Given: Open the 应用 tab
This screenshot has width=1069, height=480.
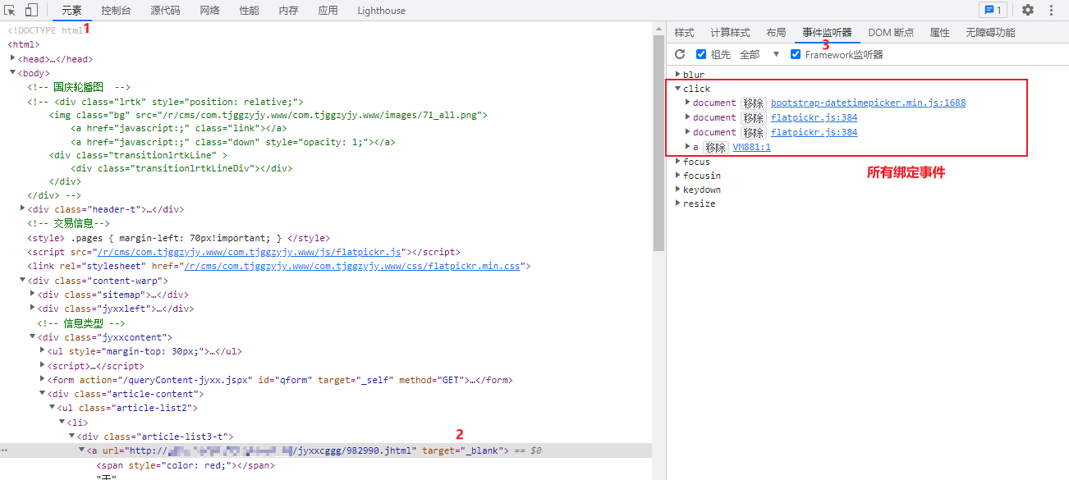Looking at the screenshot, I should (328, 11).
